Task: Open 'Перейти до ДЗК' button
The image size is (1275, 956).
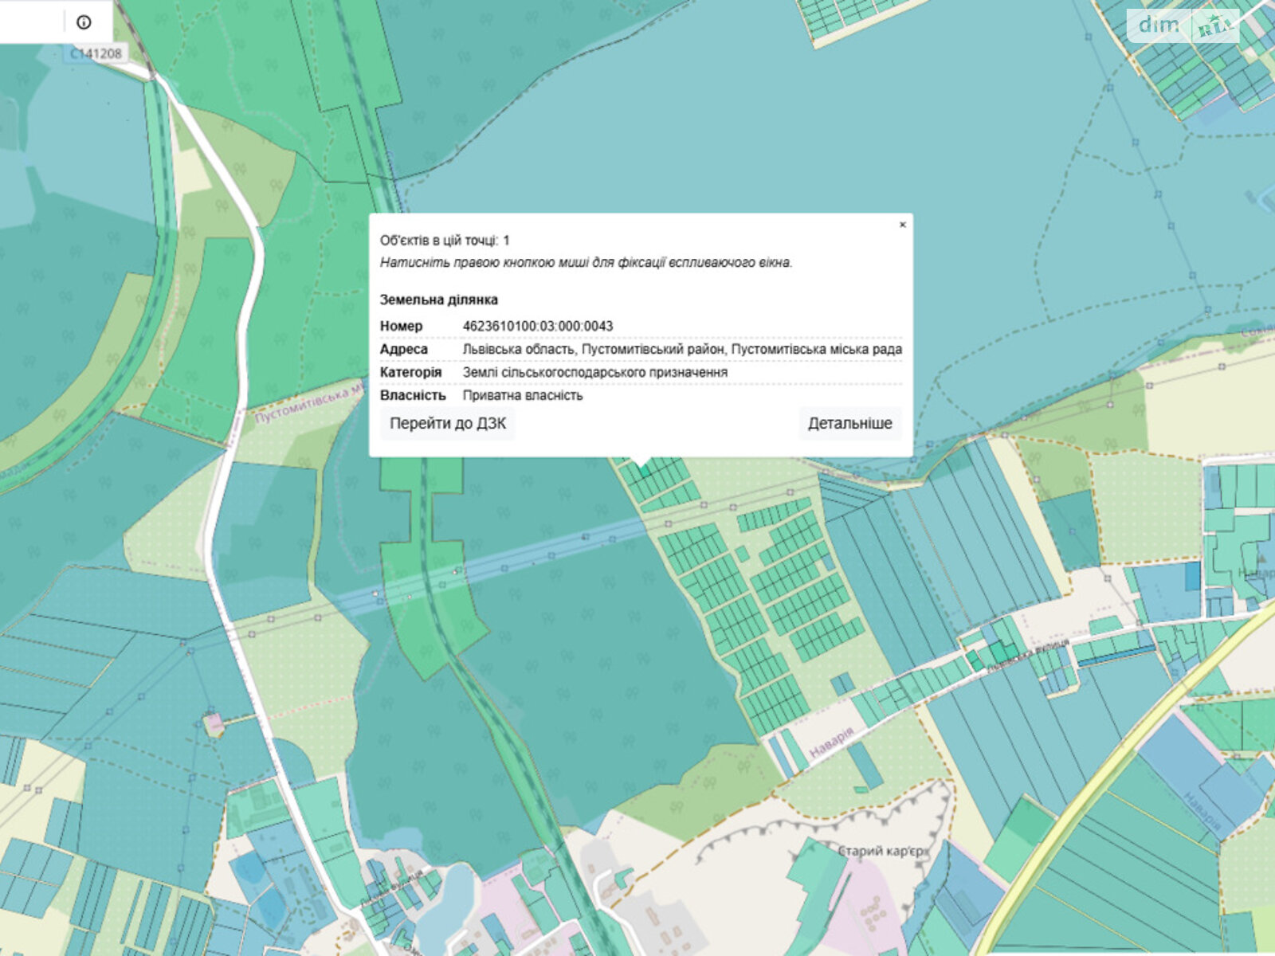Action: coord(448,423)
